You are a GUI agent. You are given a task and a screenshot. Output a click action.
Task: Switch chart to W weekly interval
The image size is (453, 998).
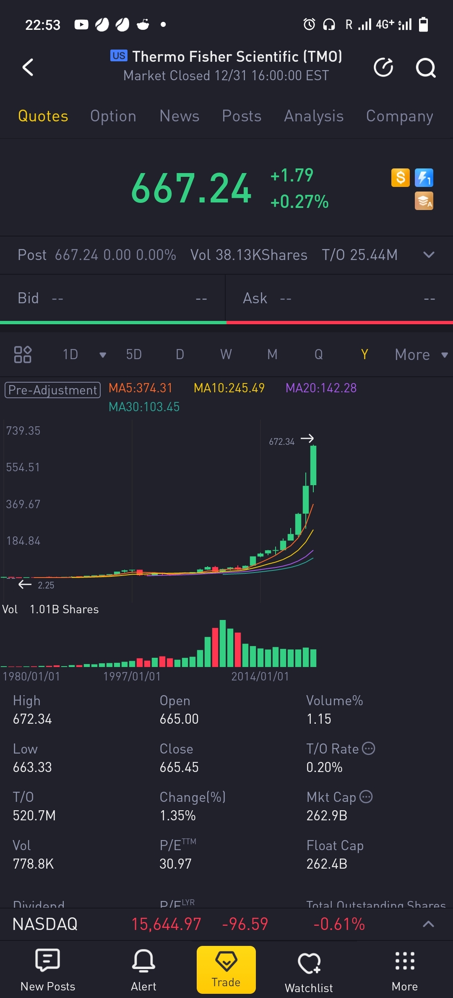point(226,355)
